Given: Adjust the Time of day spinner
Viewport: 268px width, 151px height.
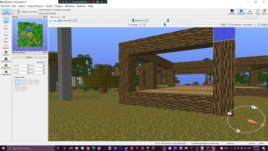Looking at the screenshot, I should (x=74, y=21).
